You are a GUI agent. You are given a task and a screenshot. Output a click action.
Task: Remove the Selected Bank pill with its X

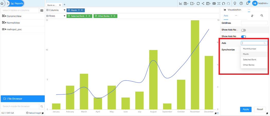pyautogui.click(x=89, y=16)
